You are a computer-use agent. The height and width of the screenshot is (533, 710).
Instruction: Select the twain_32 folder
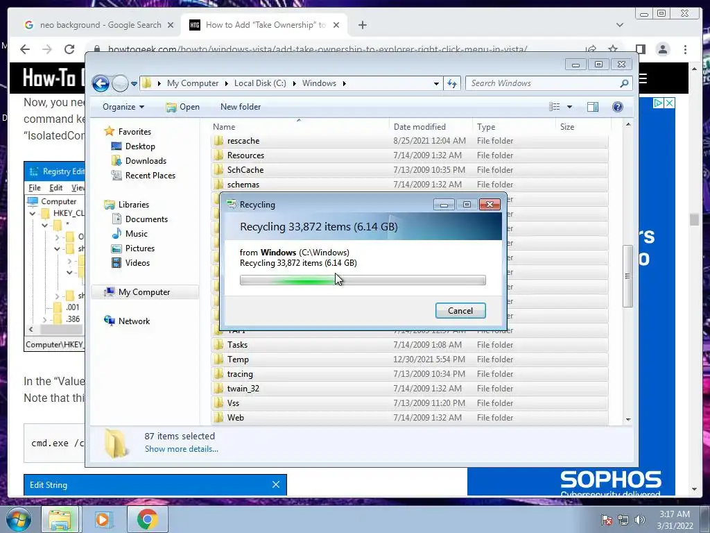point(409,389)
